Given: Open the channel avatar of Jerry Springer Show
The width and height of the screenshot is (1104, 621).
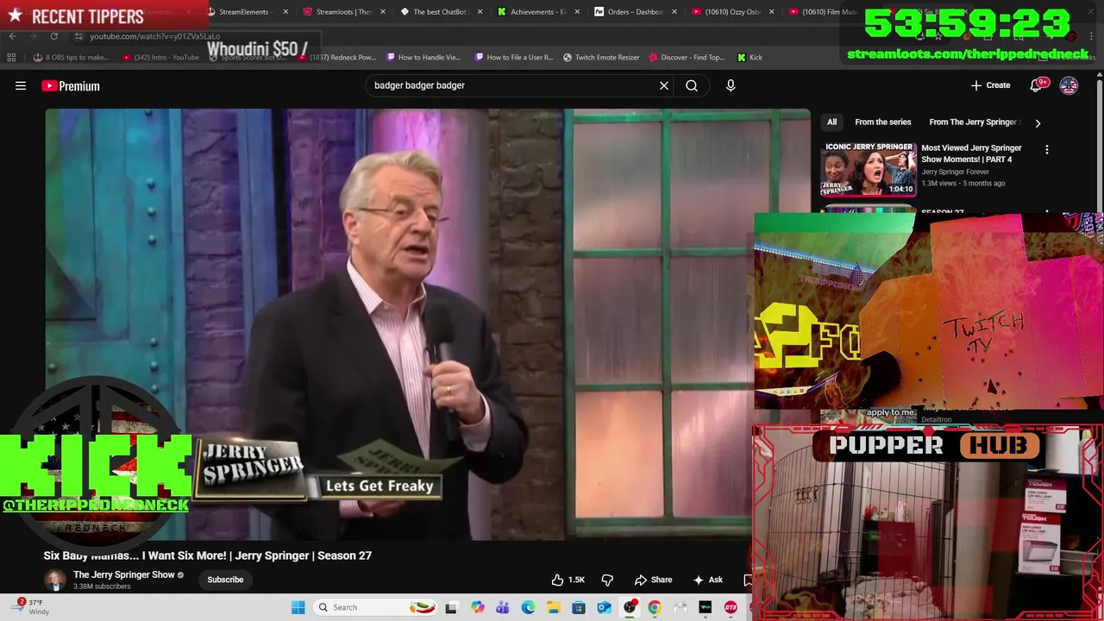Looking at the screenshot, I should (x=54, y=580).
